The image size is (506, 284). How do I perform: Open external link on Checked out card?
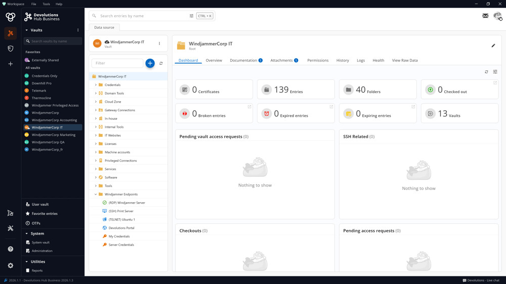click(495, 83)
